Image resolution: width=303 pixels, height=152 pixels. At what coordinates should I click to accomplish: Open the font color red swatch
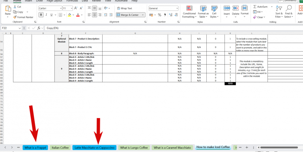[78, 15]
